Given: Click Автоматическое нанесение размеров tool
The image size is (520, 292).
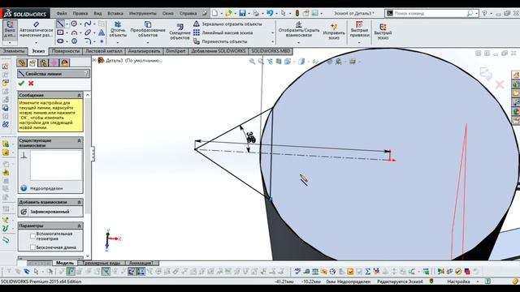Looking at the screenshot, I should pos(36,29).
